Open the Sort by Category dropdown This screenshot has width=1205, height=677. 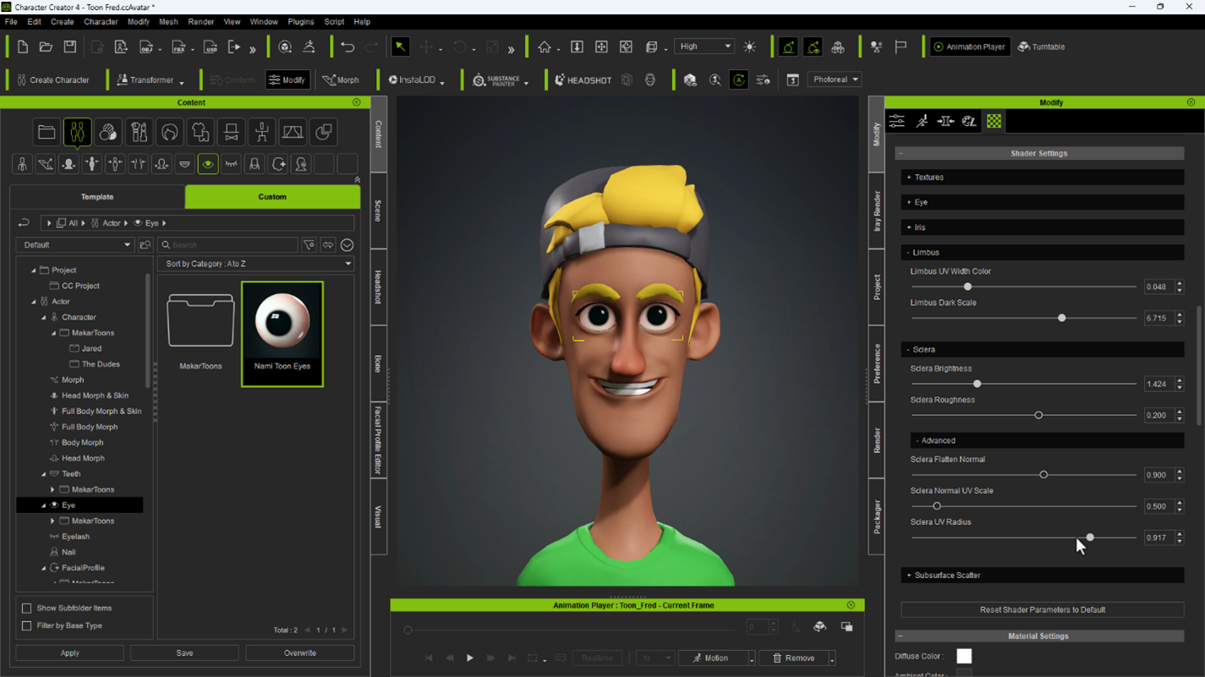[257, 264]
